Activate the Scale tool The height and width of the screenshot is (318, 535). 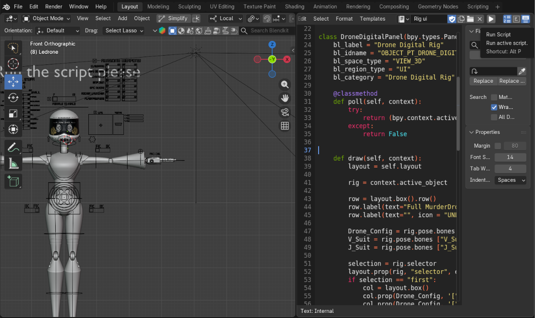(13, 113)
